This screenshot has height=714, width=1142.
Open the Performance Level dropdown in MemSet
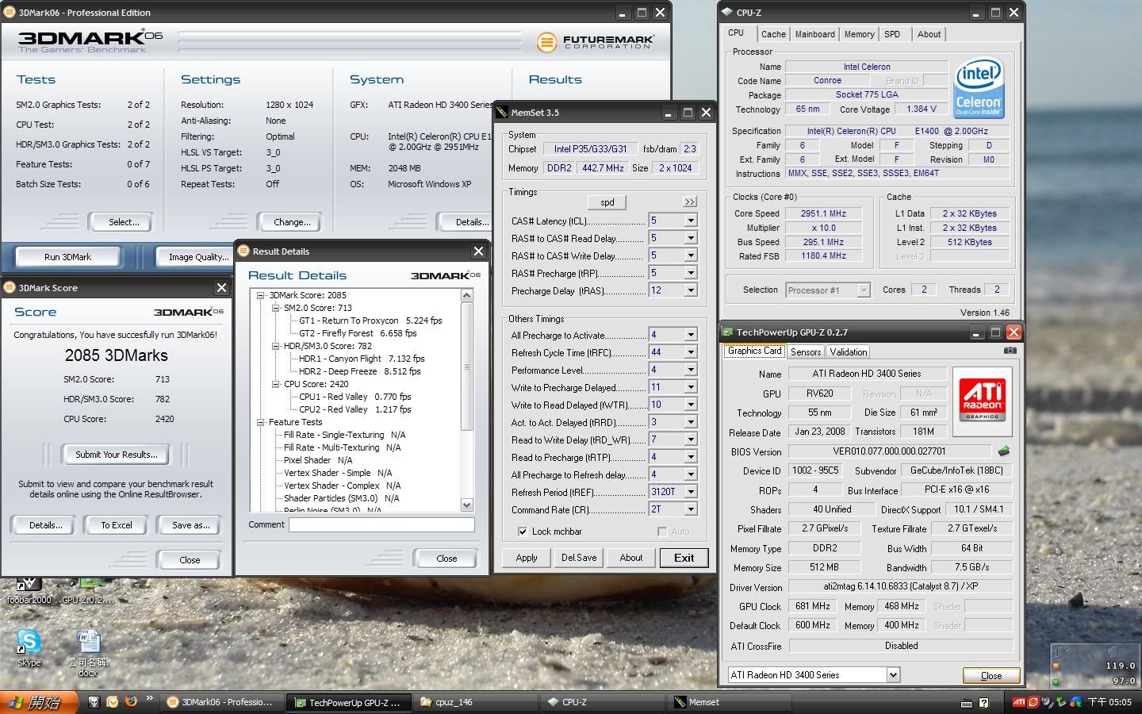[691, 370]
